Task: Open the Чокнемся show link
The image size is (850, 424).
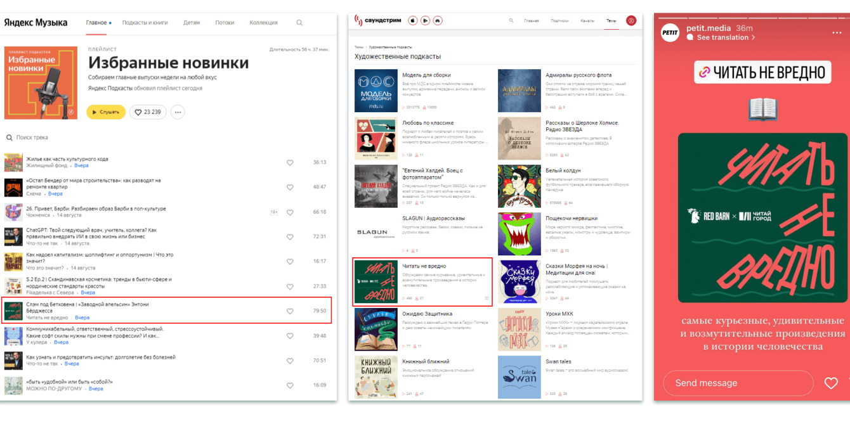Action: coord(39,215)
